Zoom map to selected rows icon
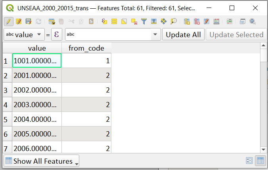The image size is (268, 170). click(174, 21)
